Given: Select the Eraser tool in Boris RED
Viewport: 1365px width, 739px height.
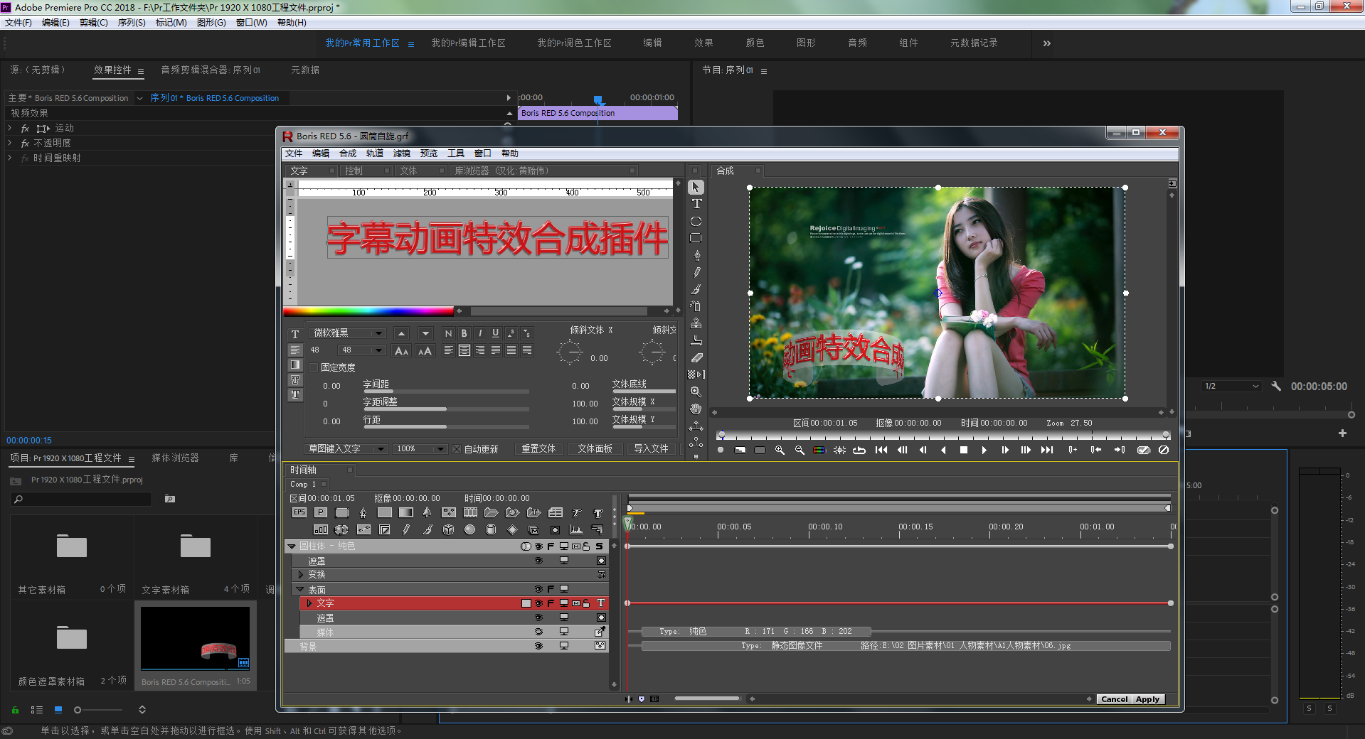Looking at the screenshot, I should pos(696,357).
